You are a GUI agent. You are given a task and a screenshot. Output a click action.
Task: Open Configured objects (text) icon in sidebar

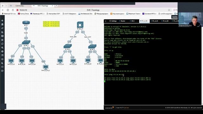(x=2, y=36)
